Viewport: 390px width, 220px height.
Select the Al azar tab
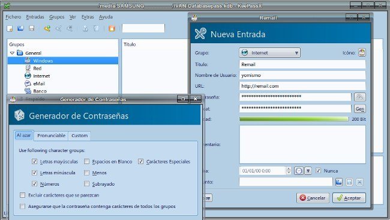click(x=23, y=135)
